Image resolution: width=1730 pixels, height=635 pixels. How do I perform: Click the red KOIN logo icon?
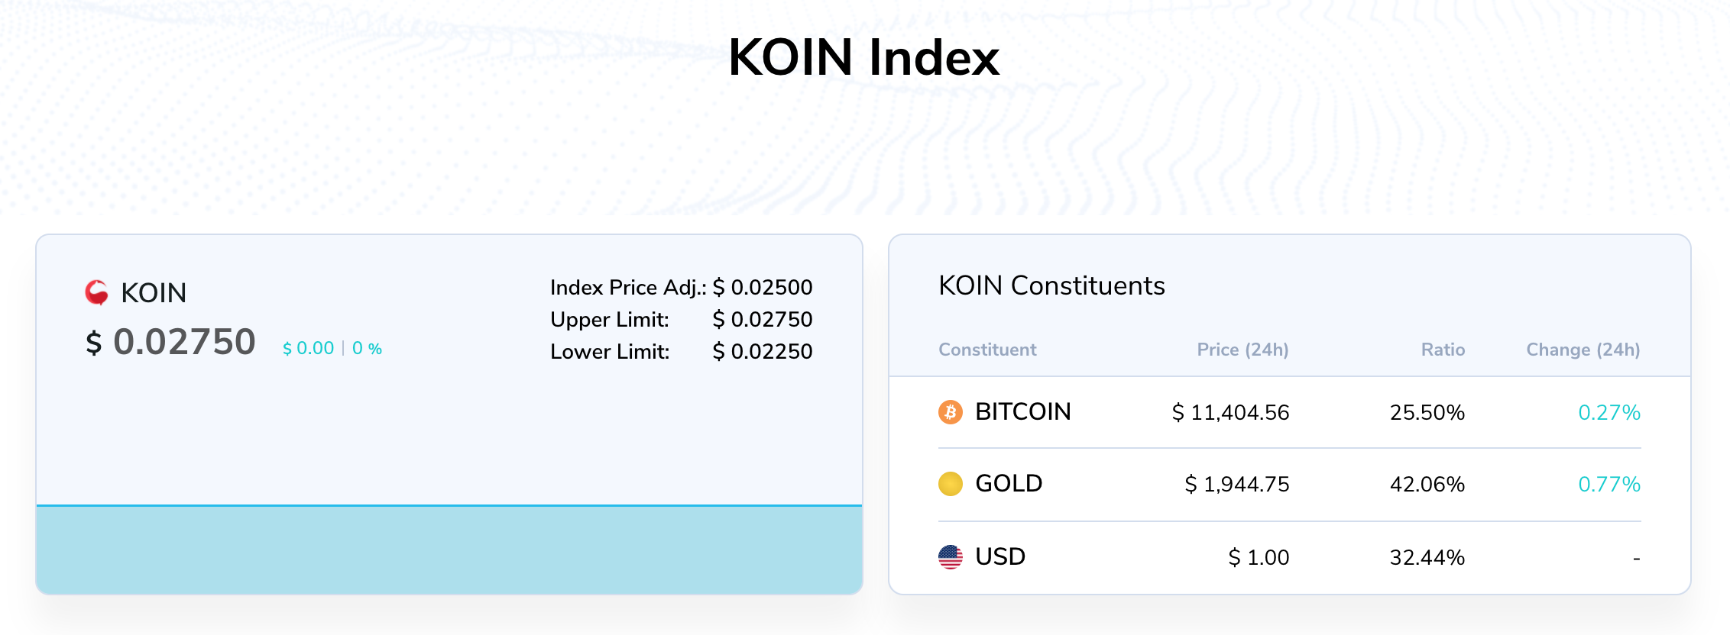[x=98, y=292]
